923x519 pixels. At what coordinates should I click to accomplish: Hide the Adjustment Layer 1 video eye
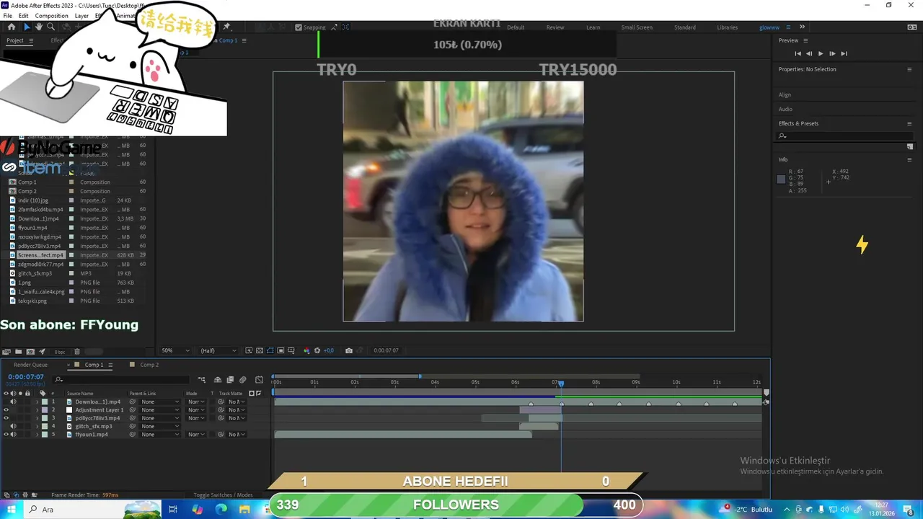coord(6,409)
